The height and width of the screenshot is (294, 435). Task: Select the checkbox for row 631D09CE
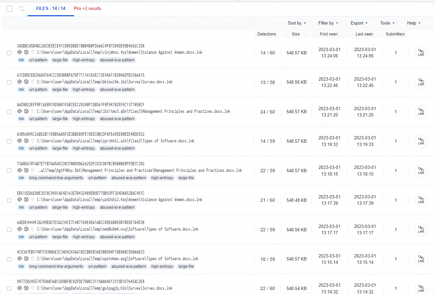(9, 82)
